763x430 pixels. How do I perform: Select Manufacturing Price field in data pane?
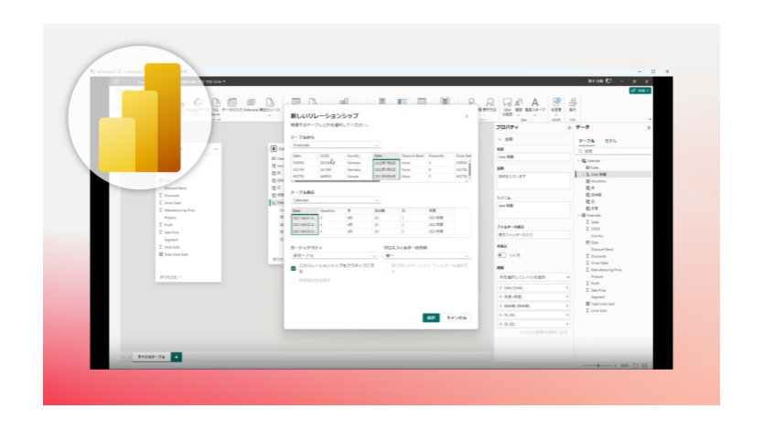tap(606, 270)
